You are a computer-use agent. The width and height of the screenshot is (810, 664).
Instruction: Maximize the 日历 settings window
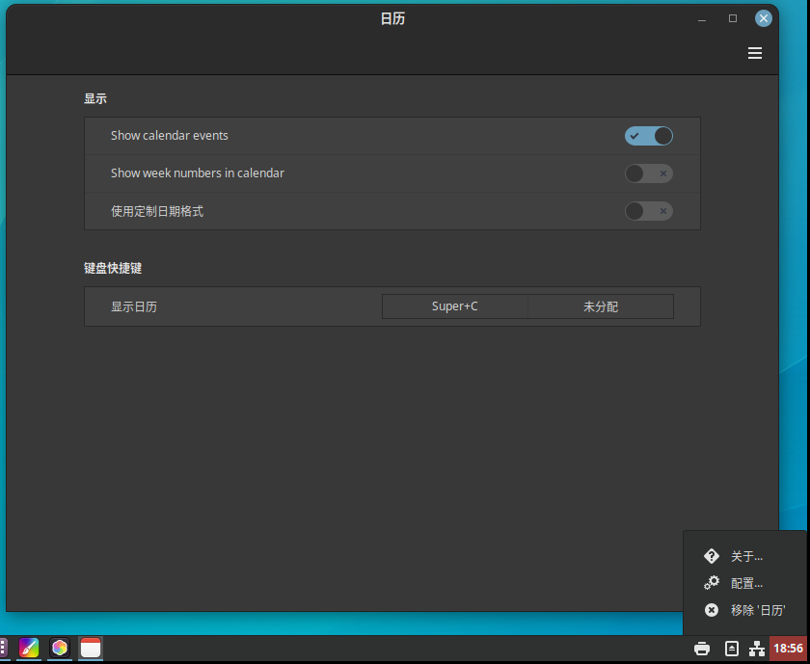pos(733,18)
